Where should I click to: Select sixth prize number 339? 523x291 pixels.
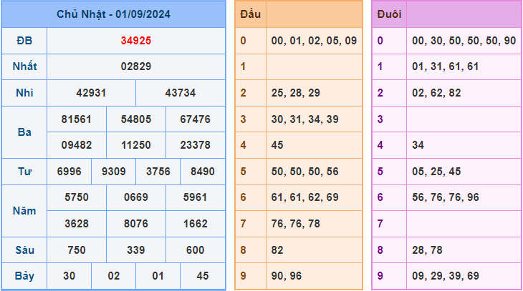point(135,250)
